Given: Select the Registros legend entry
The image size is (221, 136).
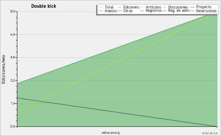Looking at the screenshot, I should [151, 11].
